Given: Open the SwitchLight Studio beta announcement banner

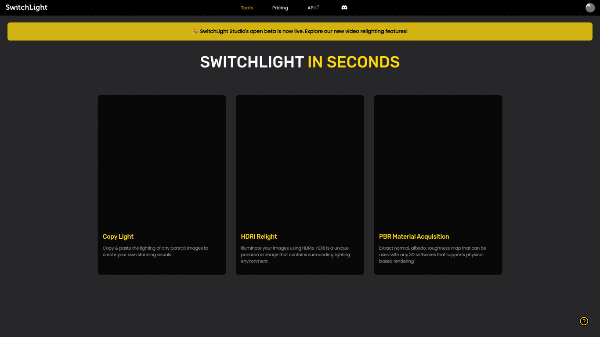Looking at the screenshot, I should [x=300, y=31].
